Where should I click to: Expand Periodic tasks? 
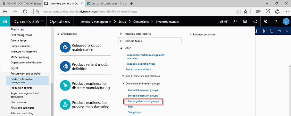(x=121, y=41)
